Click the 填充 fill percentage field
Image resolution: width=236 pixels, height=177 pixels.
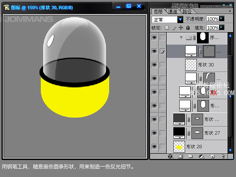pyautogui.click(x=212, y=28)
